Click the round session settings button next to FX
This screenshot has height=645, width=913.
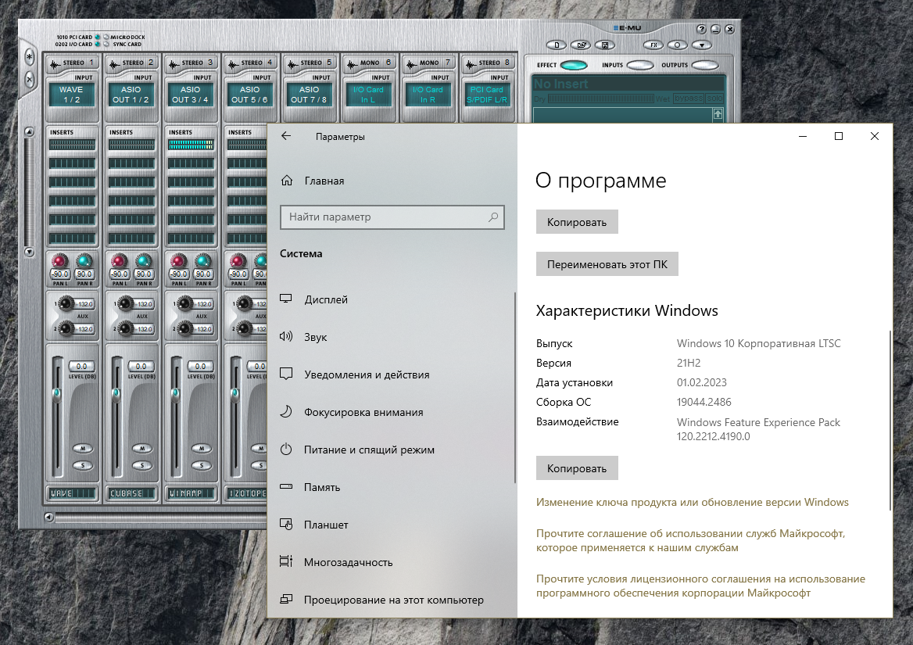pyautogui.click(x=677, y=45)
